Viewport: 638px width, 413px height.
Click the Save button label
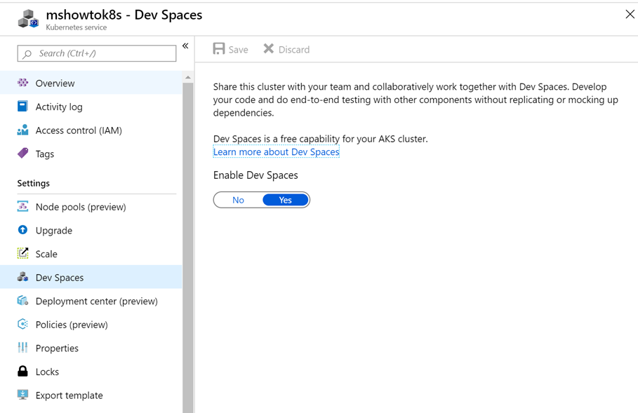click(238, 50)
